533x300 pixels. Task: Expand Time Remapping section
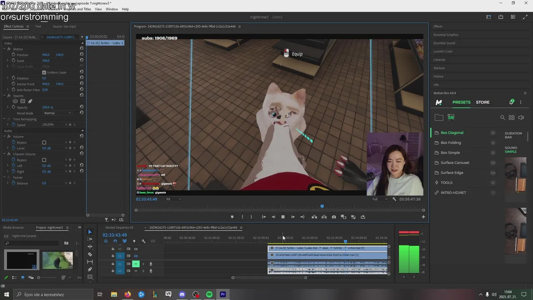(4, 119)
